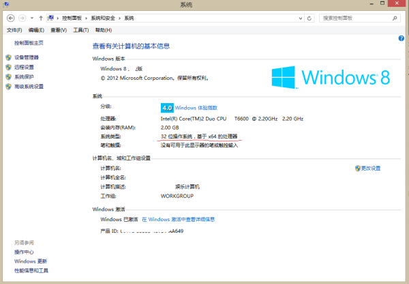The image size is (409, 284).
Task: Click shield icon beside 更改设置
Action: 358,168
